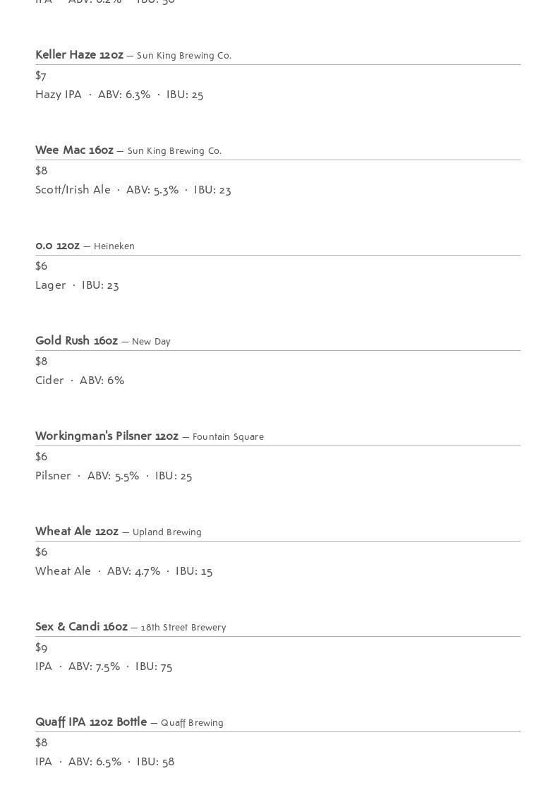Click the 18th Street Brewery name
This screenshot has width=556, height=795.
[x=183, y=627]
